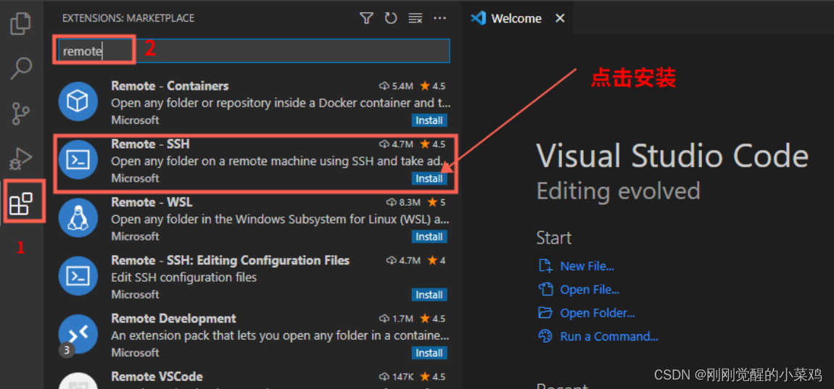This screenshot has width=834, height=389.
Task: Click Remote - WSL 8.3M download count
Action: [402, 202]
